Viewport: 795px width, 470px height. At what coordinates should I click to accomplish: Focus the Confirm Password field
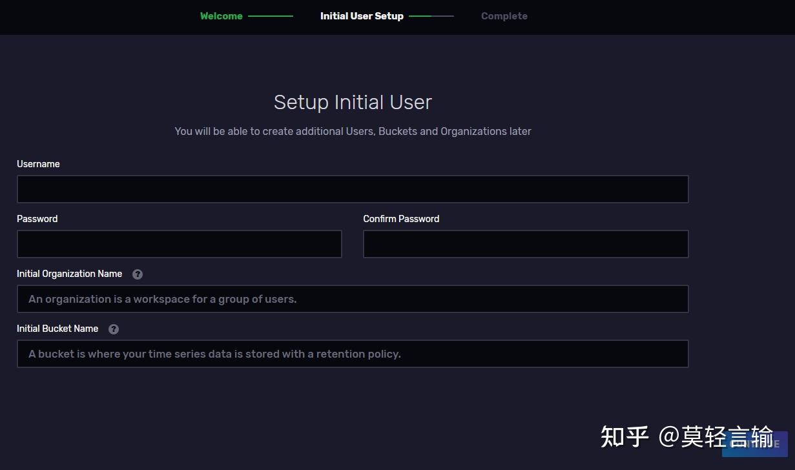point(526,245)
